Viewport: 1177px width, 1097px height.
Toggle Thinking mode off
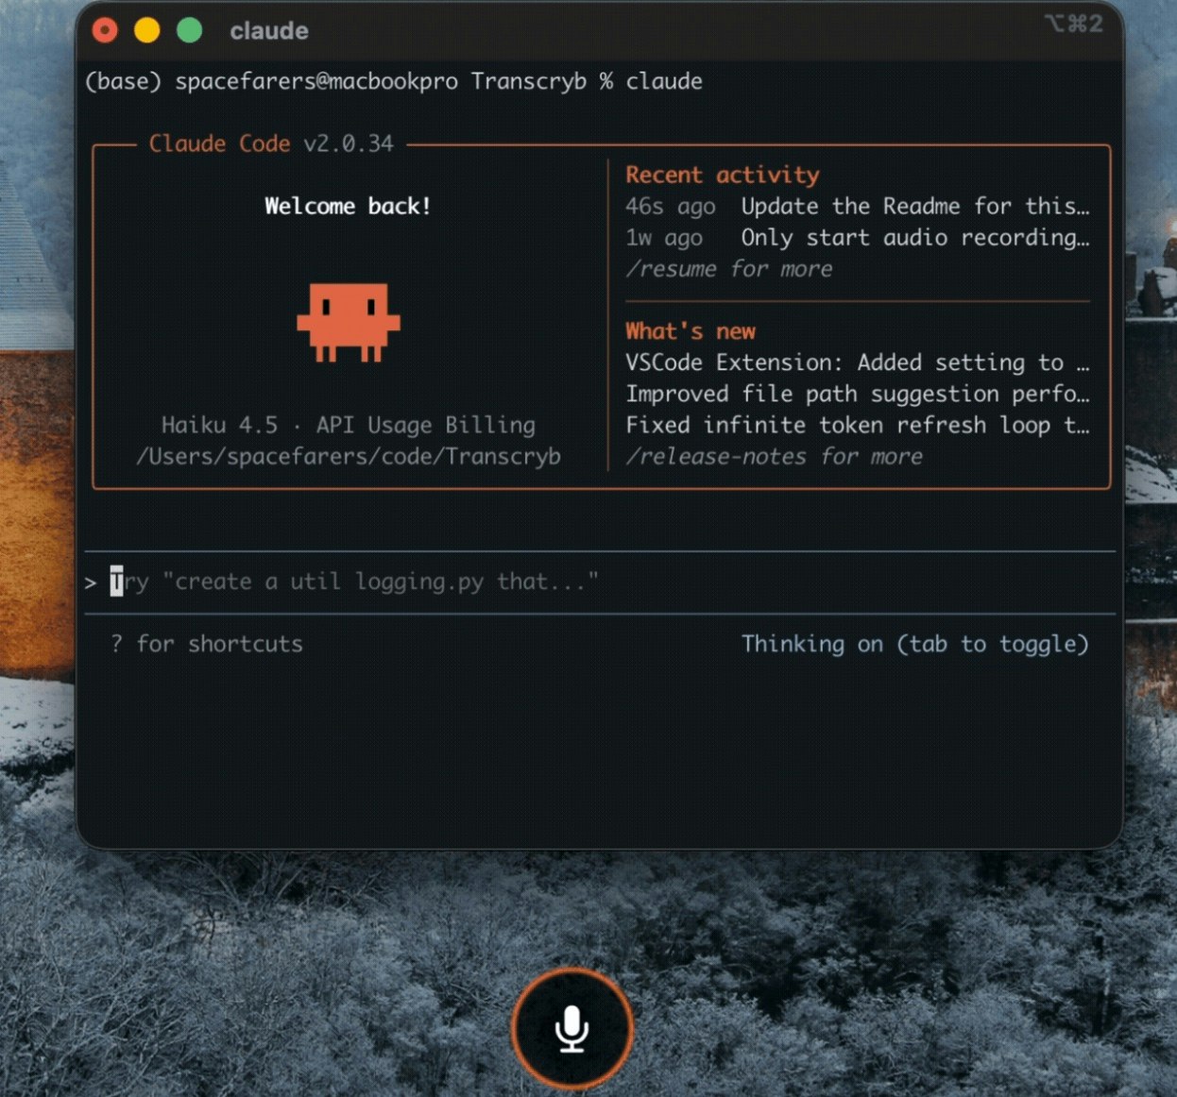[916, 644]
